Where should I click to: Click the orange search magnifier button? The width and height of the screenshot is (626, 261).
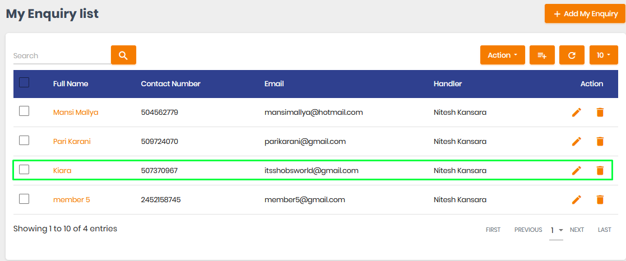123,55
